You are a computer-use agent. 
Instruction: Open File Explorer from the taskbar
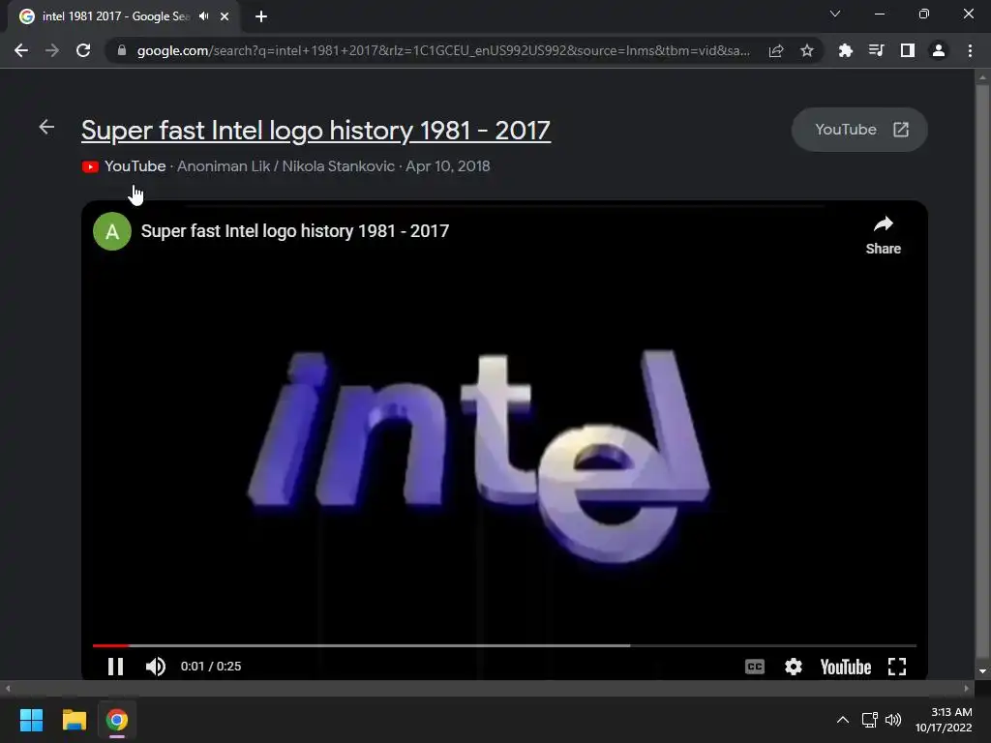pos(74,720)
